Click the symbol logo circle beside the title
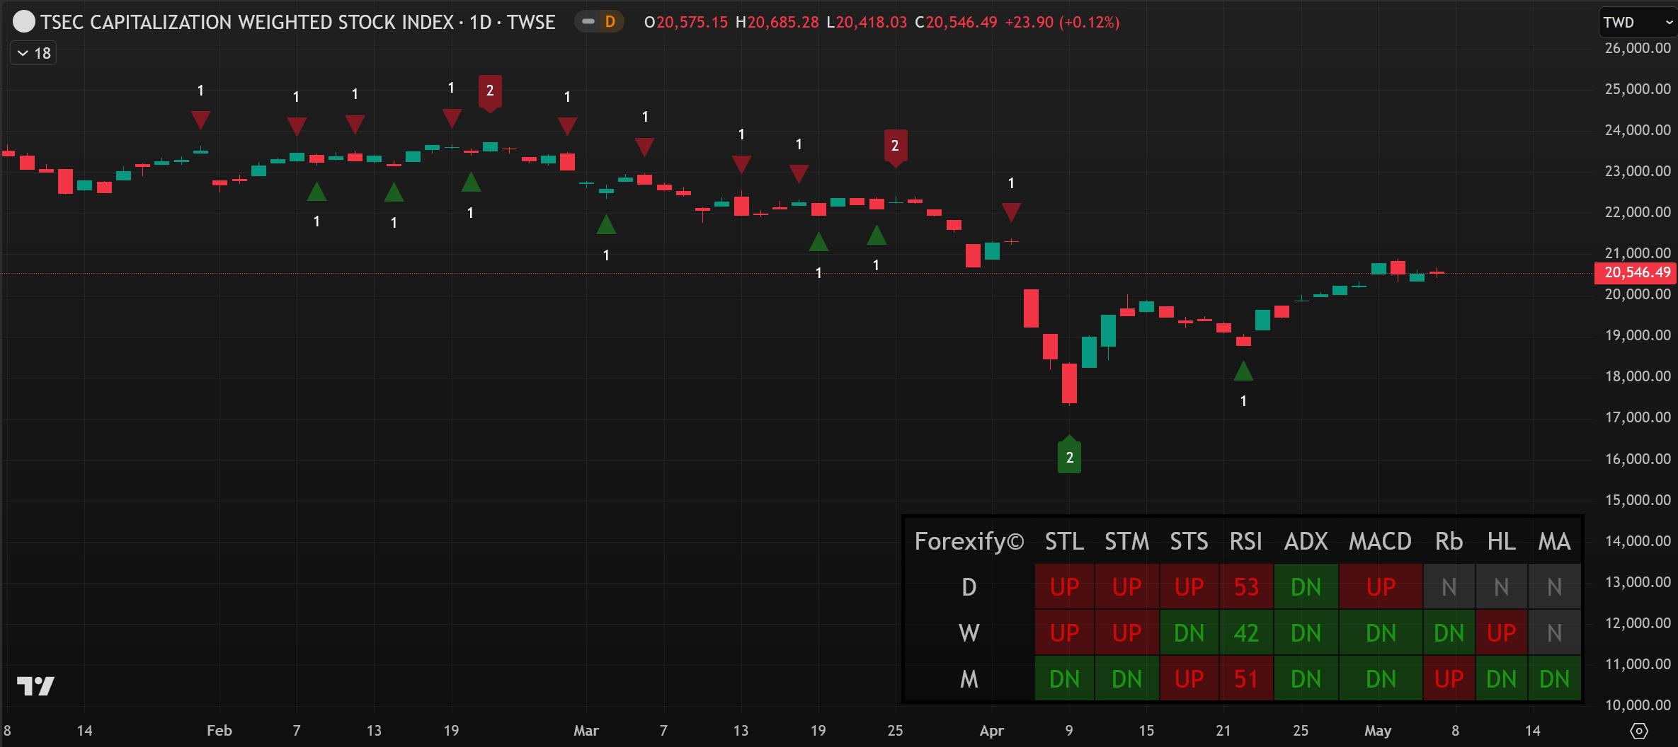Image resolution: width=1678 pixels, height=747 pixels. [x=24, y=23]
